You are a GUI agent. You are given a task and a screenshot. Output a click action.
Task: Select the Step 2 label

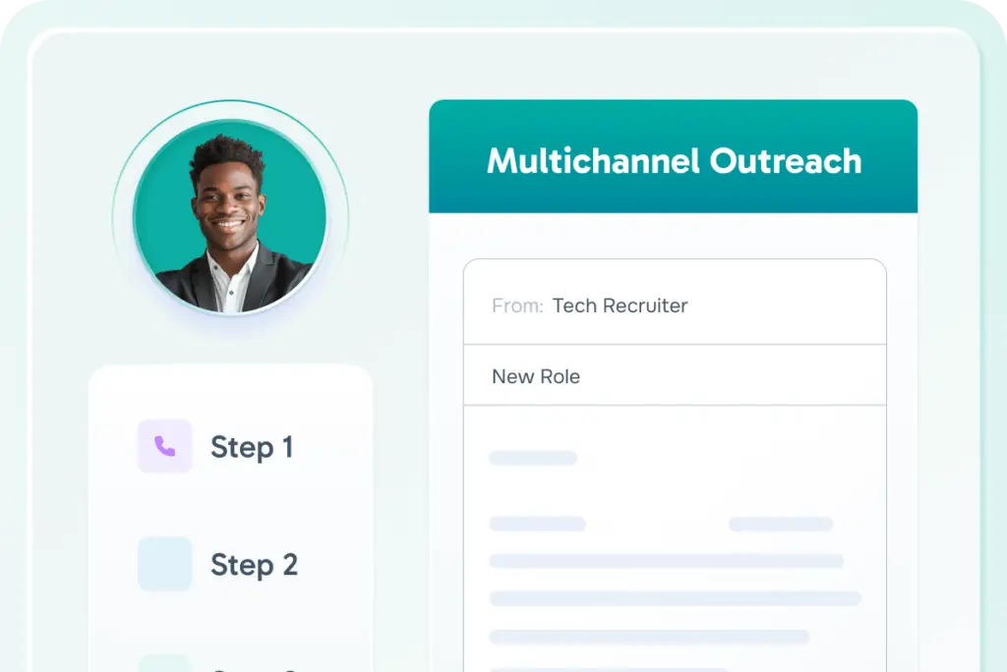click(254, 566)
